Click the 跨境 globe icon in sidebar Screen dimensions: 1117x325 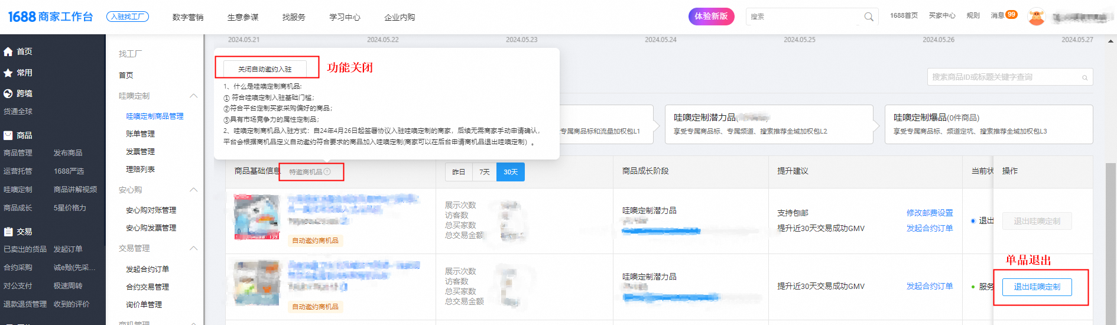coord(8,93)
